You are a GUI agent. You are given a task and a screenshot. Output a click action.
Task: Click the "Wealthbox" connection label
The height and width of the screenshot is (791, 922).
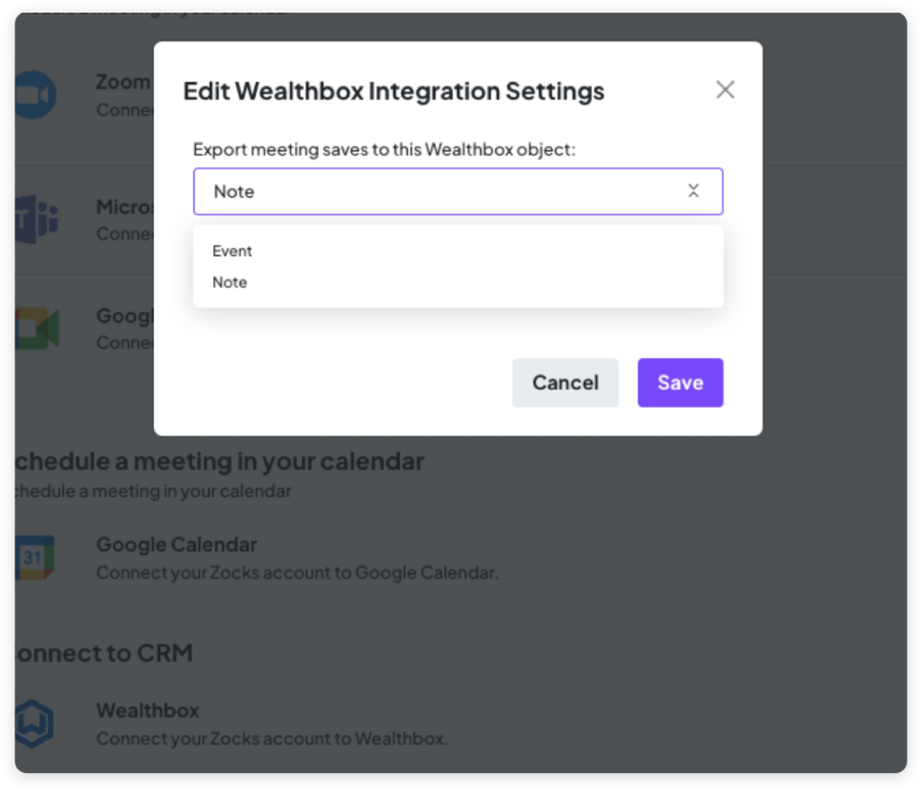148,710
